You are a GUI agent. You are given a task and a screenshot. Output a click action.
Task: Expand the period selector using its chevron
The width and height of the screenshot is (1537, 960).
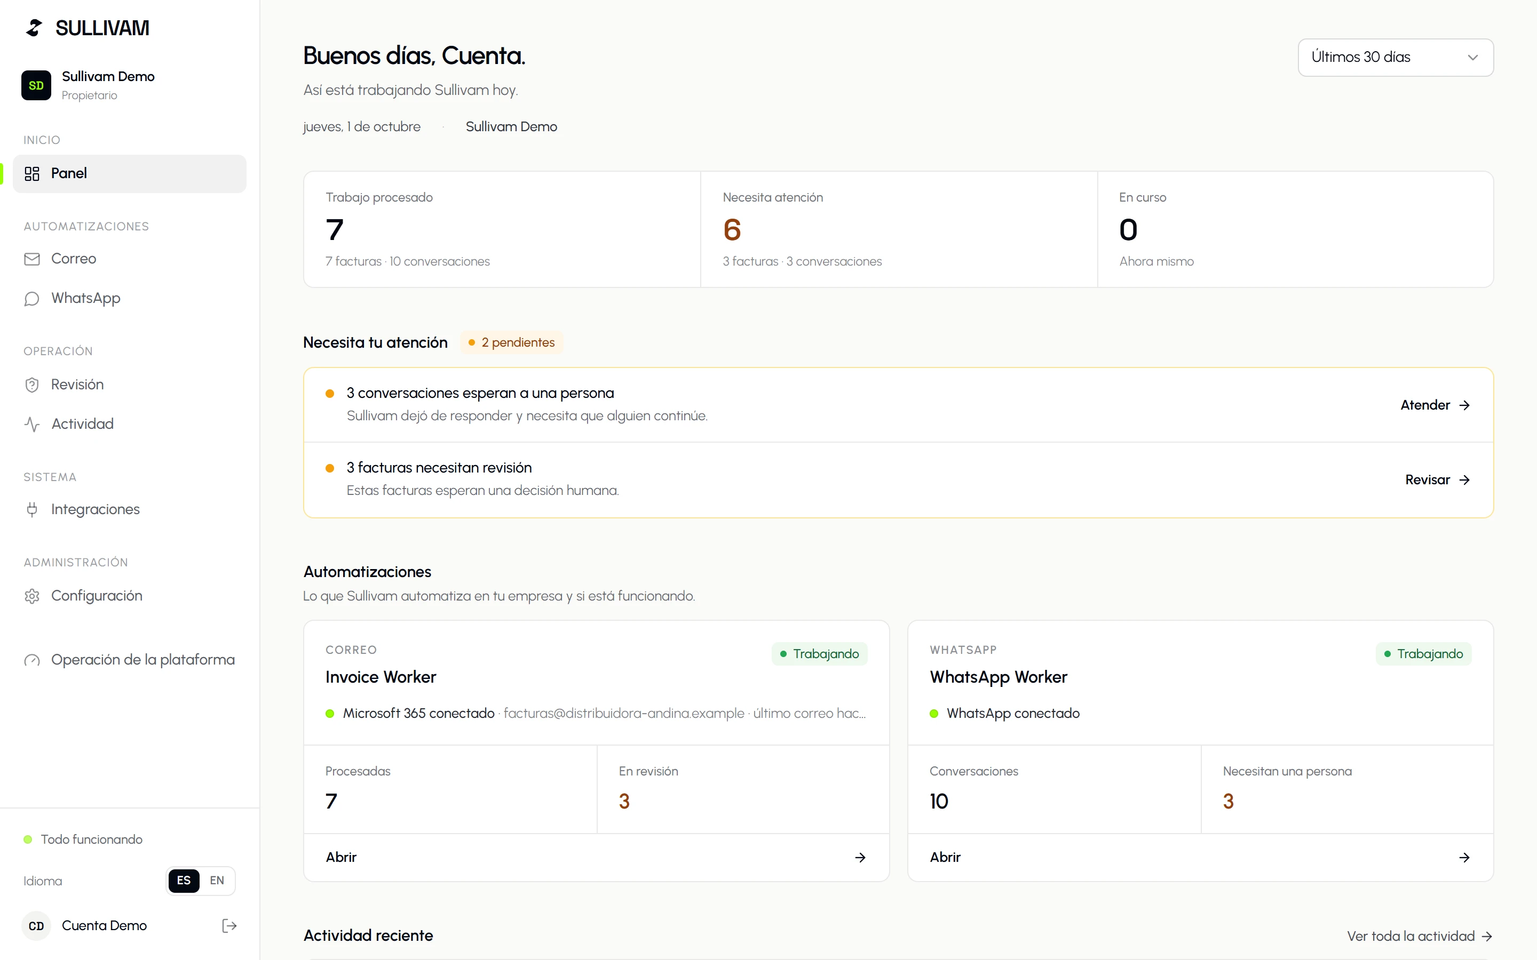tap(1472, 57)
